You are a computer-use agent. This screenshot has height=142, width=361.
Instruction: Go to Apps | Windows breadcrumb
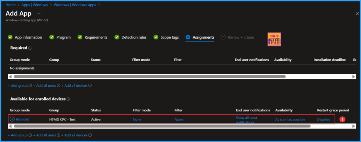[x=35, y=5]
